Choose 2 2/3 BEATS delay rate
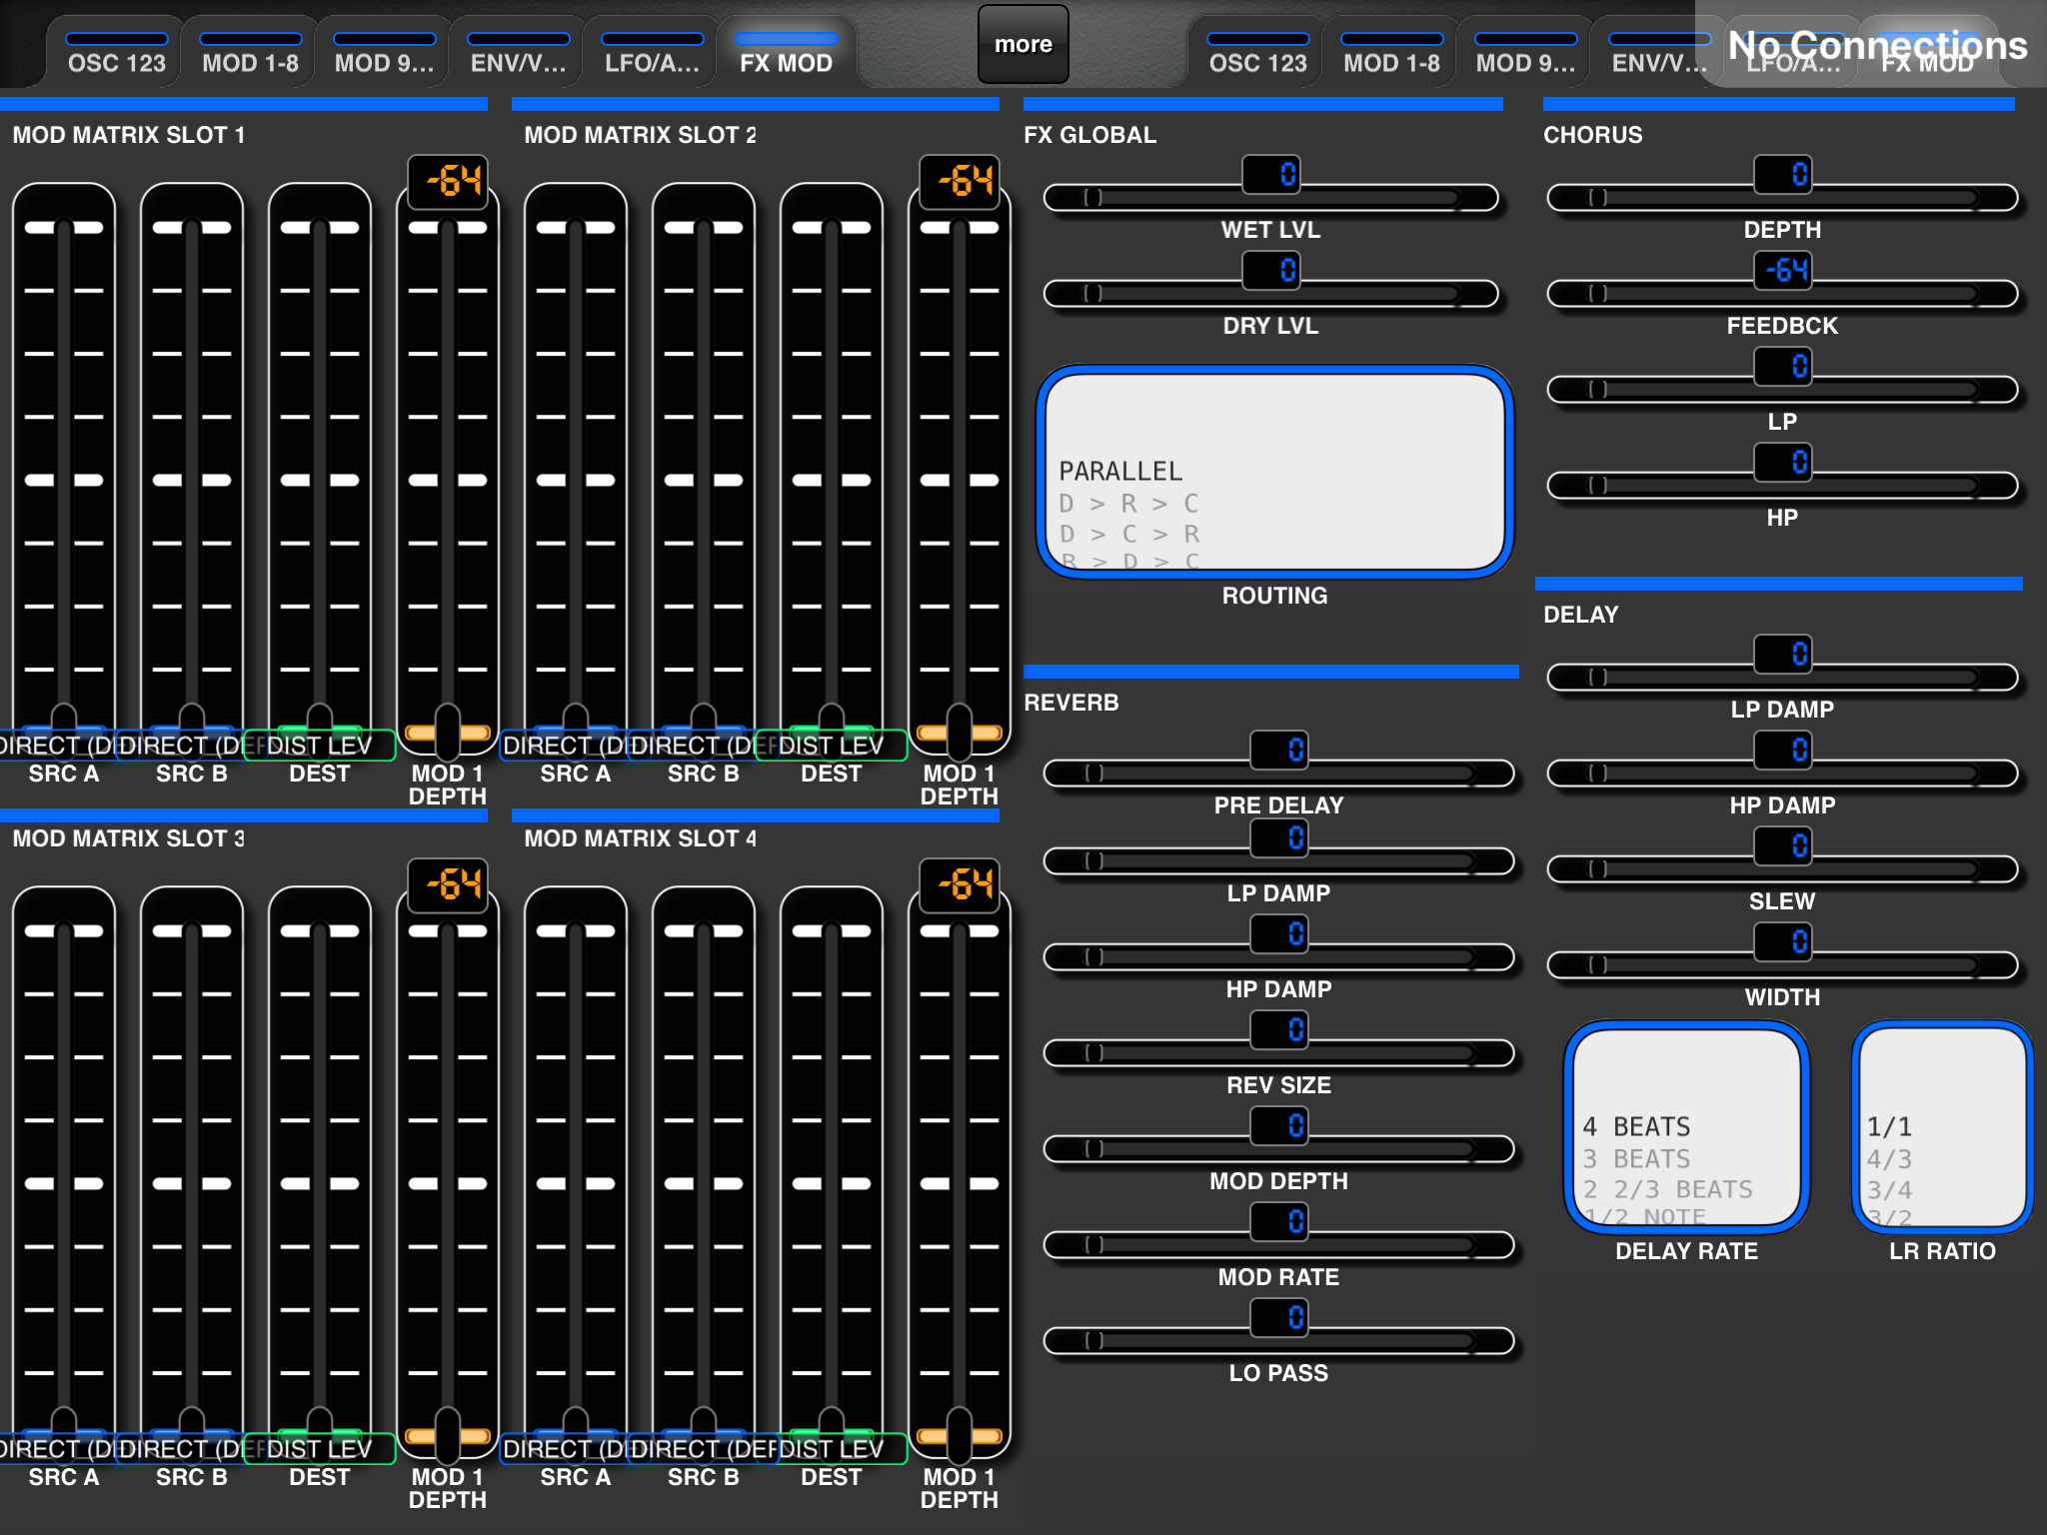Viewport: 2047px width, 1535px height. (1667, 1189)
